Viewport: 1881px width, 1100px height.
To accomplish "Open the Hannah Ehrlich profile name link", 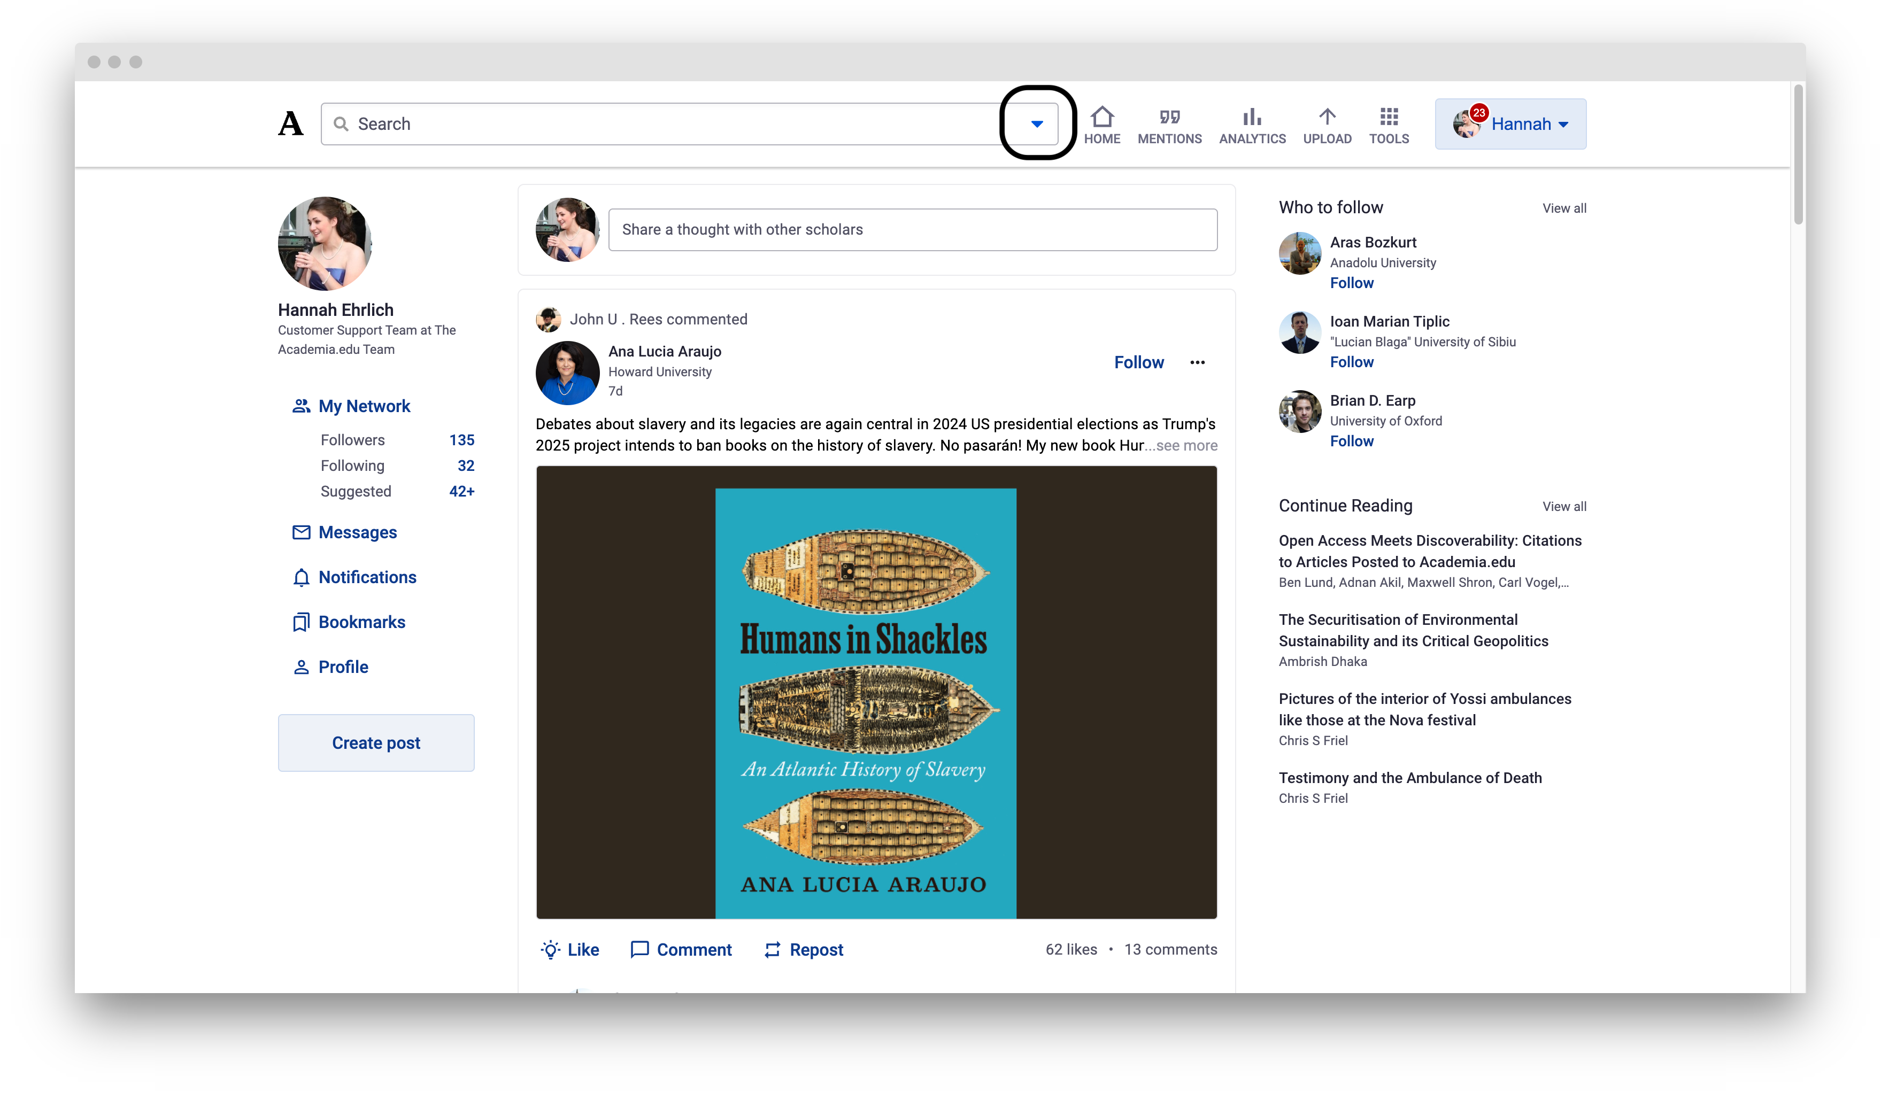I will coord(336,309).
